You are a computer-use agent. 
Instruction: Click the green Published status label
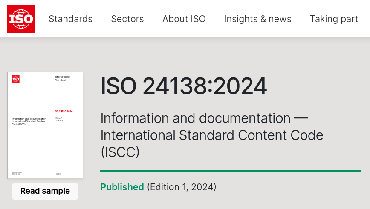click(122, 187)
